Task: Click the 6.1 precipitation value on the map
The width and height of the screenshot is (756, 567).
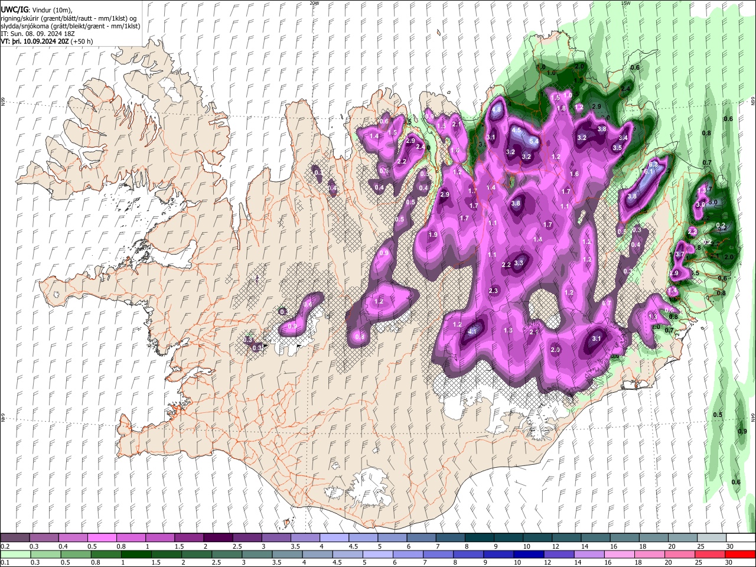Action: point(648,171)
